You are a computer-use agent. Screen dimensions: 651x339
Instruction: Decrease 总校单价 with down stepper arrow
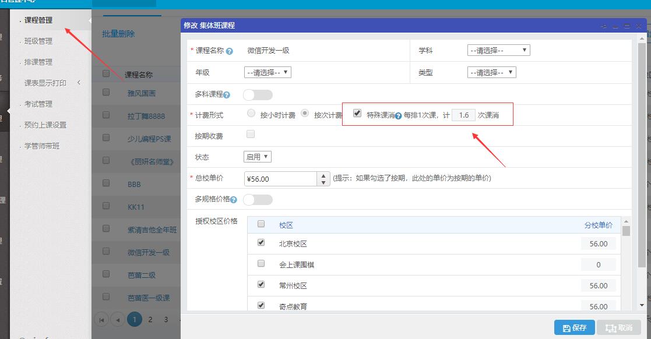323,182
